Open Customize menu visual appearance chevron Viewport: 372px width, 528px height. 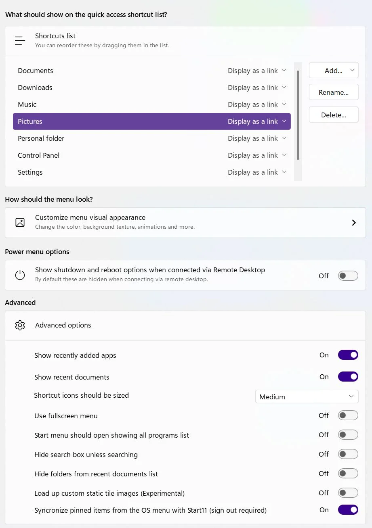354,223
